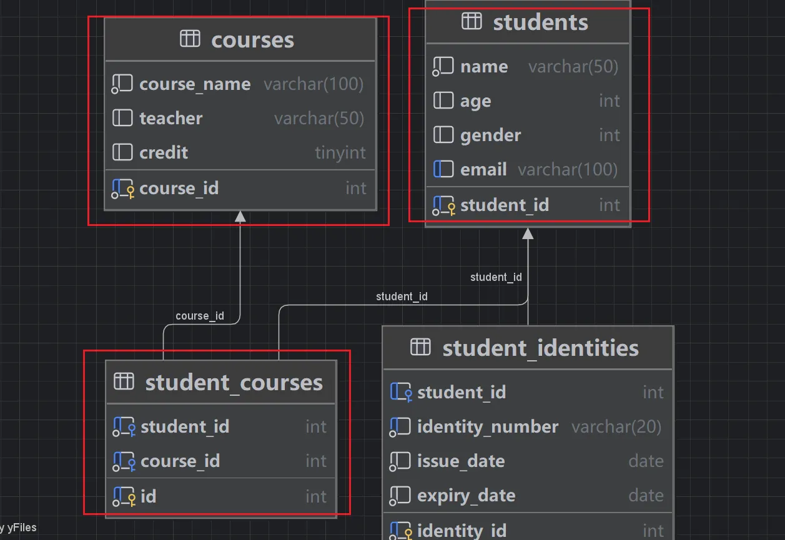Image resolution: width=785 pixels, height=540 pixels.
Task: Click the column icon next to identity_number
Action: 400,427
